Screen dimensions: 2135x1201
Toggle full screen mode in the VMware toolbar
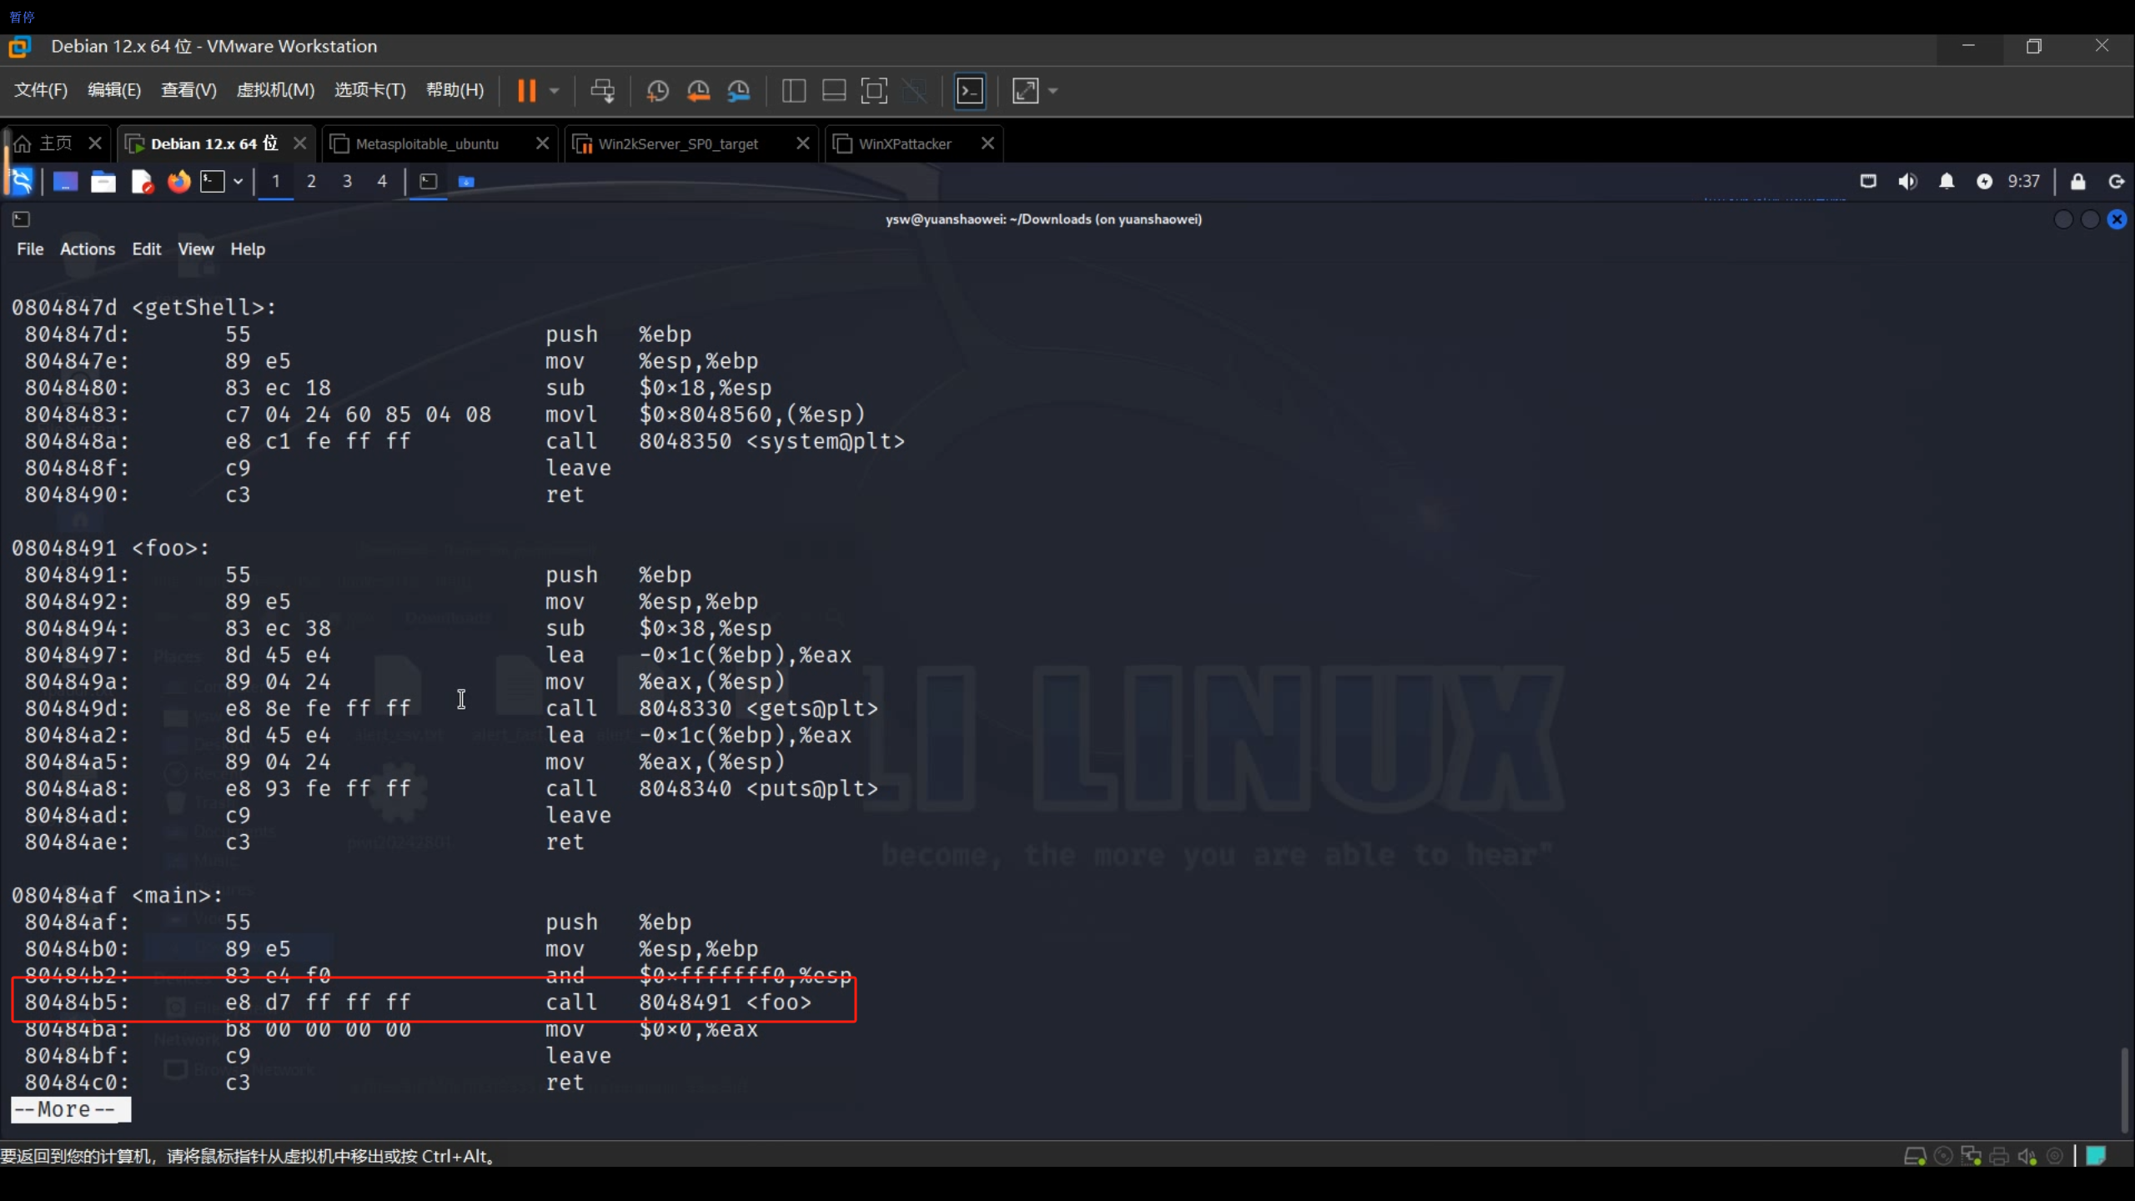[873, 90]
